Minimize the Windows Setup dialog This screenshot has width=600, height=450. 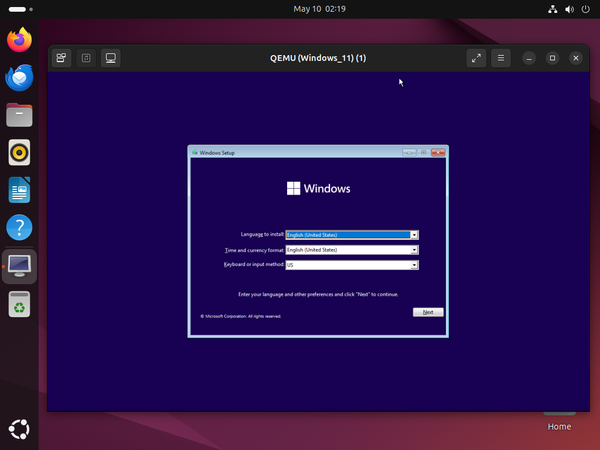coord(409,152)
